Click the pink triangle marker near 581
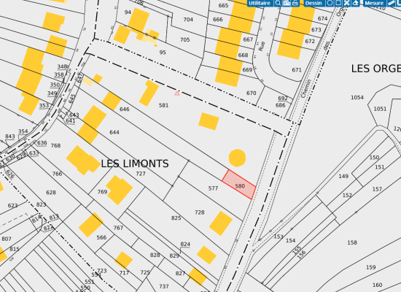Screen dimensions: 401x292 (177, 93)
